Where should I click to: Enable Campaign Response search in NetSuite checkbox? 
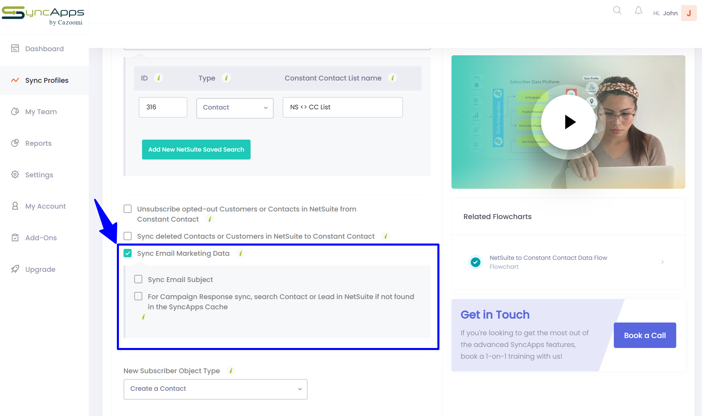[138, 296]
